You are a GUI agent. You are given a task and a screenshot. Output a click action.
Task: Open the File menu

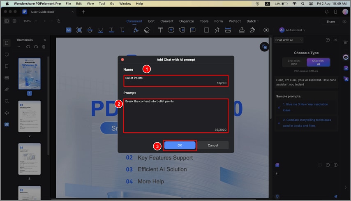68,4
